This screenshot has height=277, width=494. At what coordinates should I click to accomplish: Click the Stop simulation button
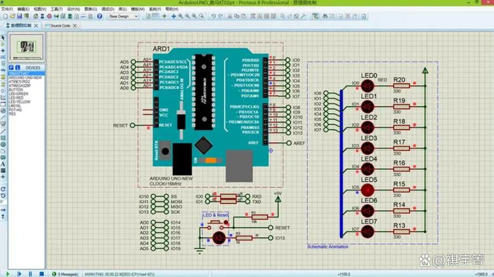42,274
